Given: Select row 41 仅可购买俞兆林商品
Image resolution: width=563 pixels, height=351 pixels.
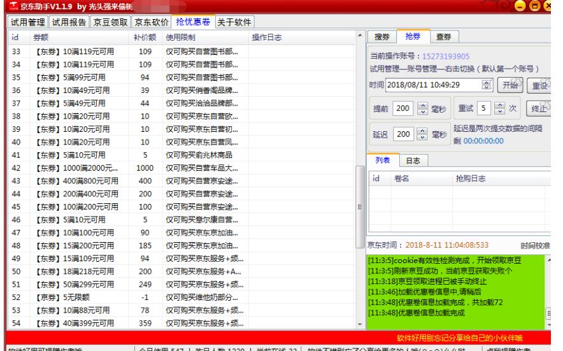Looking at the screenshot, I should (182, 155).
